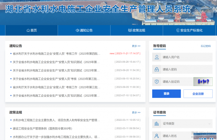Click the 登录 login button
The height and width of the screenshot is (140, 217).
[x=166, y=93]
